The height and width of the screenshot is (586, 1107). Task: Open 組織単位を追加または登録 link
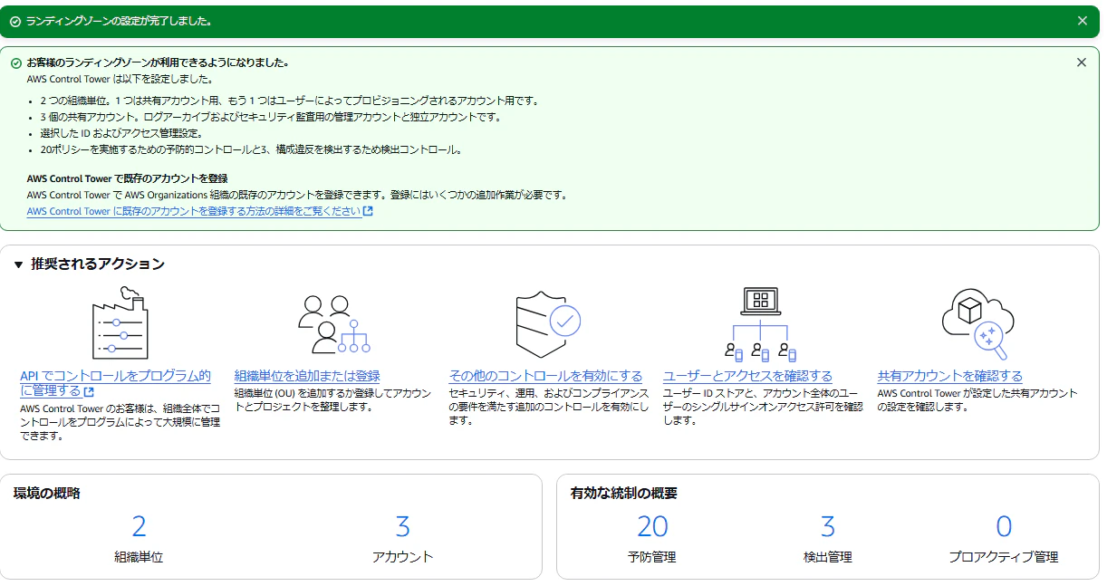coord(307,376)
